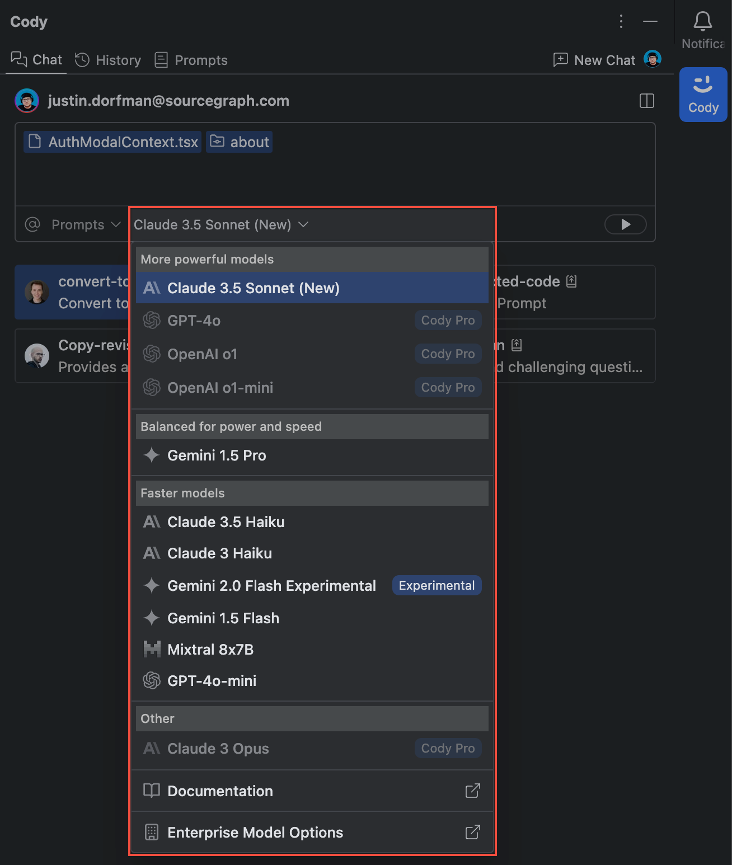Click the OpenAI icon beside GPT-4o
The width and height of the screenshot is (732, 865).
152,320
